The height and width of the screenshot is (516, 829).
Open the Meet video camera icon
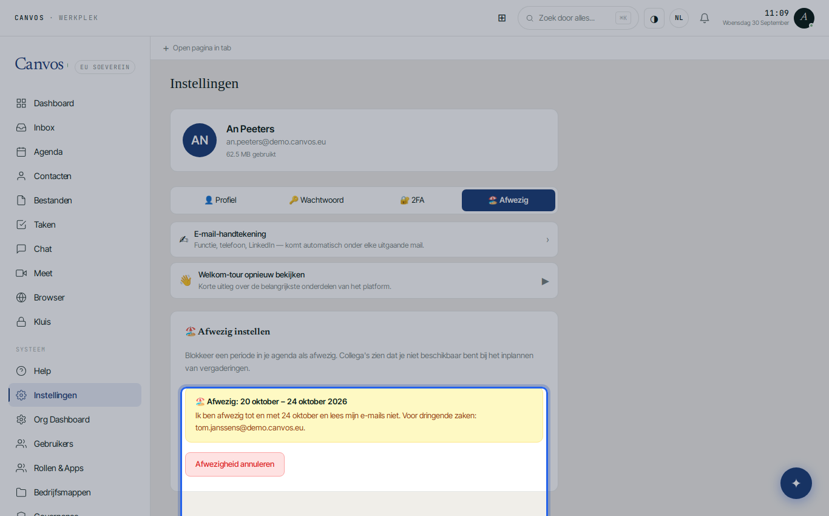click(x=21, y=273)
